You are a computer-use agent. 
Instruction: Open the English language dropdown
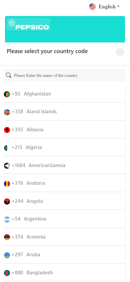[x=104, y=7]
